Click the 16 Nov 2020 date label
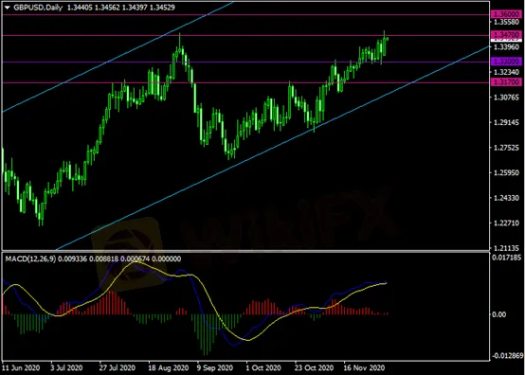Image resolution: width=525 pixels, height=375 pixels. (364, 368)
